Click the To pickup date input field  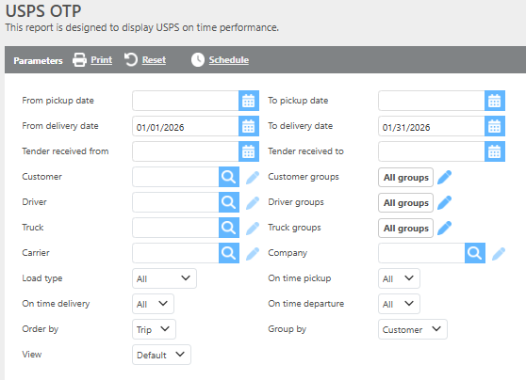432,101
